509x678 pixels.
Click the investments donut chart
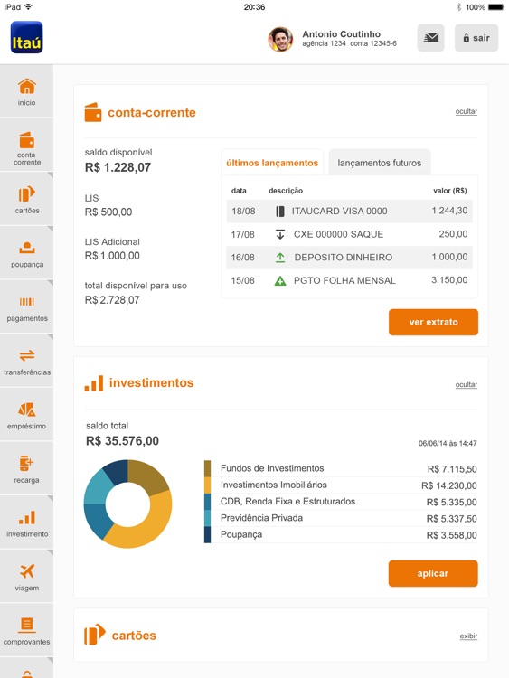[x=127, y=504]
